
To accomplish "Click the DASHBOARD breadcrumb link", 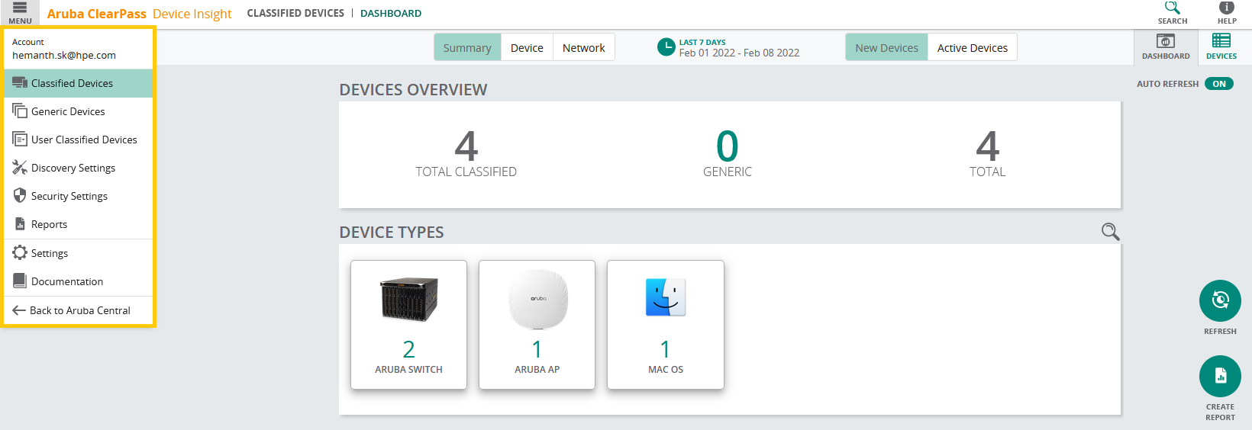I will 391,13.
